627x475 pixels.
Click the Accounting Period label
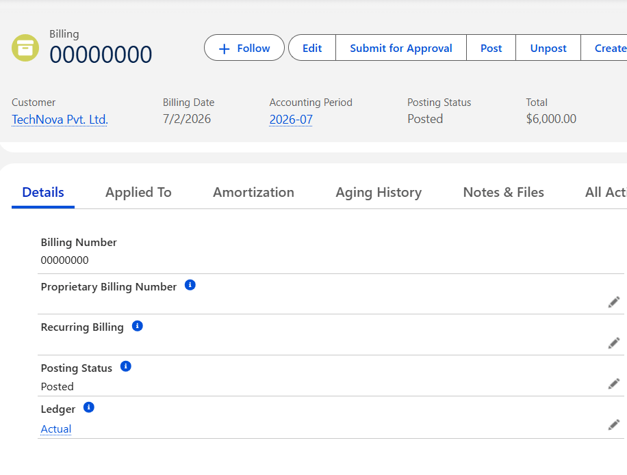coord(311,103)
